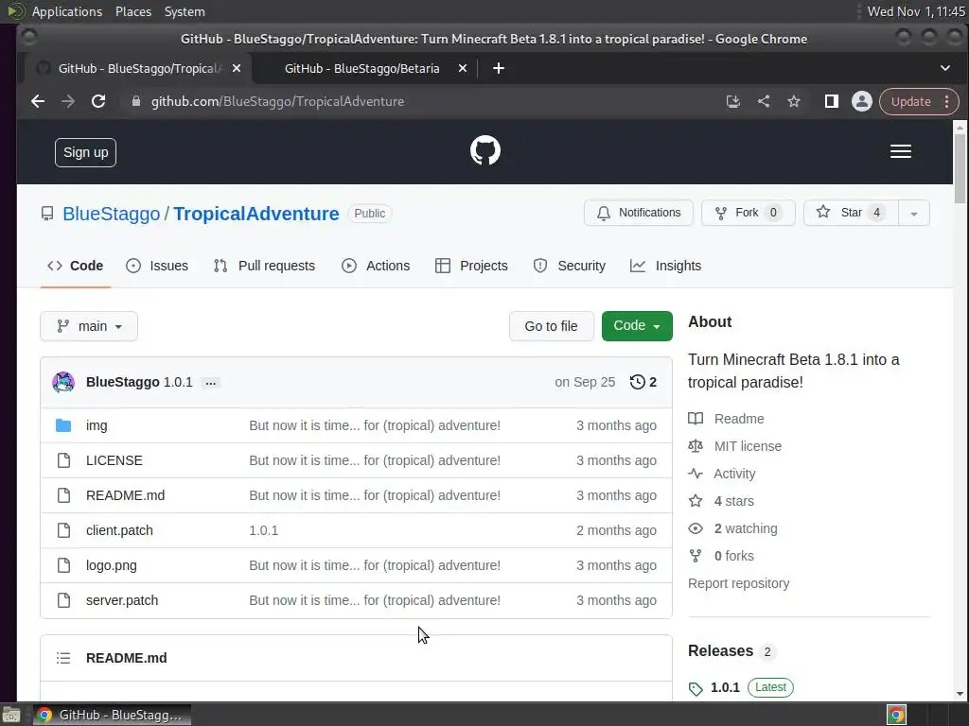Open the Insights tab

[x=665, y=266]
